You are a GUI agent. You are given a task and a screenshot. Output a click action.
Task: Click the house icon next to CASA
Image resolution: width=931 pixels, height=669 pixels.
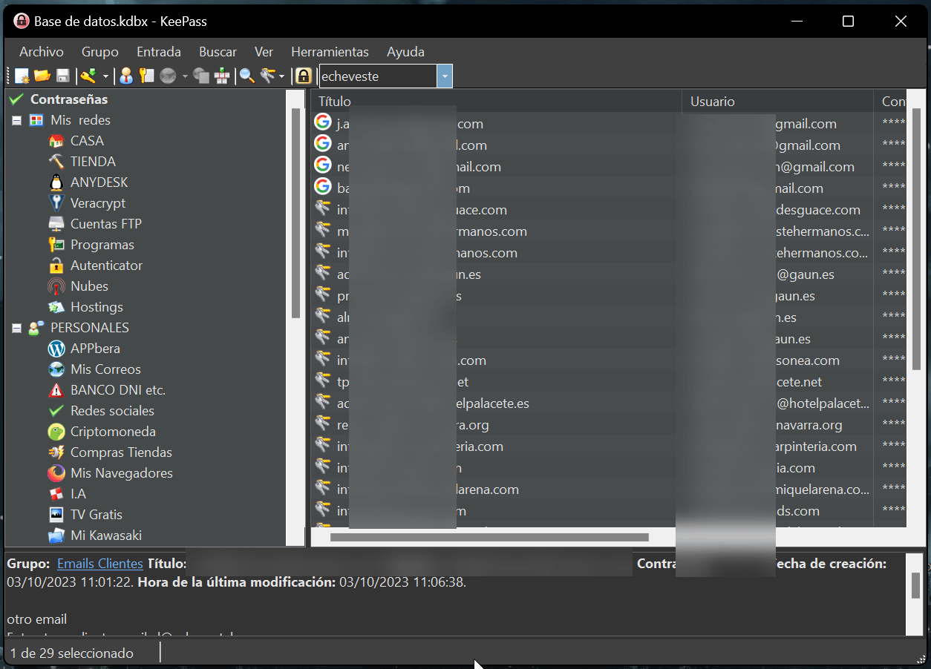point(56,141)
